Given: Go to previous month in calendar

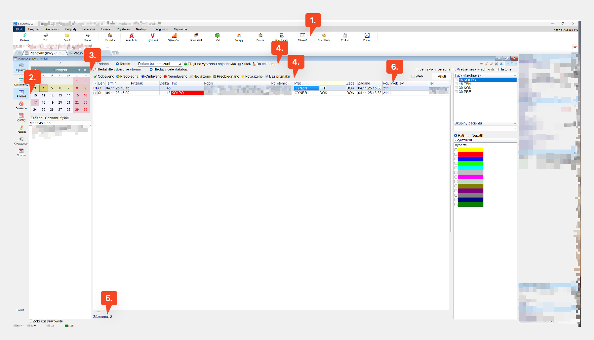Looking at the screenshot, I should 35,70.
